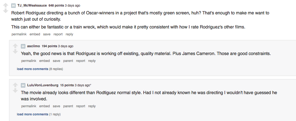Open LuluVonLuvenburg's user profile
This screenshot has width=296, height=121.
(43, 85)
